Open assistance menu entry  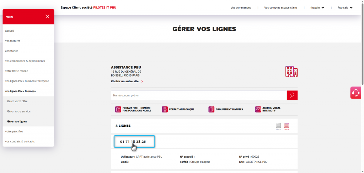[12, 51]
